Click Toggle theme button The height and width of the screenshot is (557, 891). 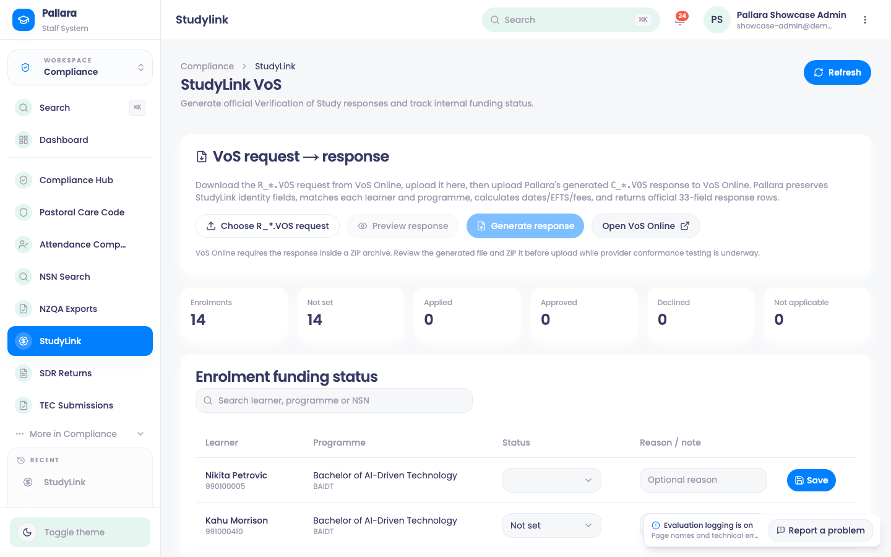[x=80, y=532]
